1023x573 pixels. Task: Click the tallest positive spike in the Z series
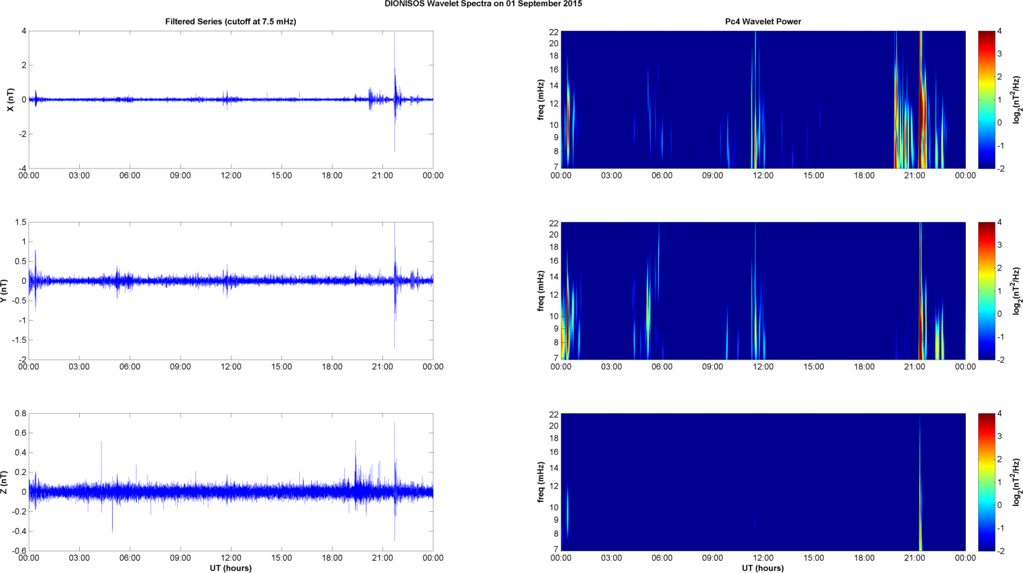point(394,456)
